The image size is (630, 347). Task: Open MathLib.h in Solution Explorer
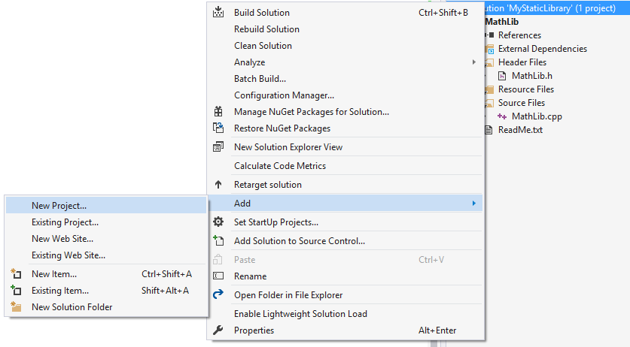coord(531,76)
